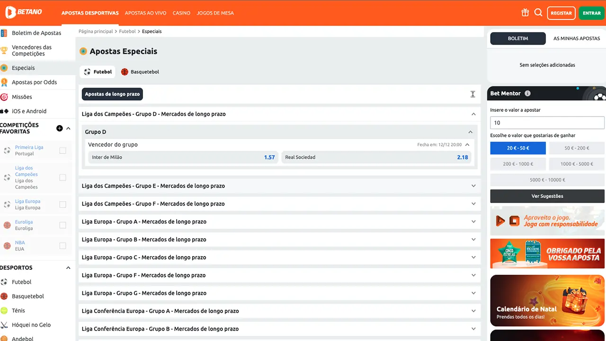Expand Liga dos Campeões Grupo F markets
606x341 pixels.
click(x=473, y=204)
